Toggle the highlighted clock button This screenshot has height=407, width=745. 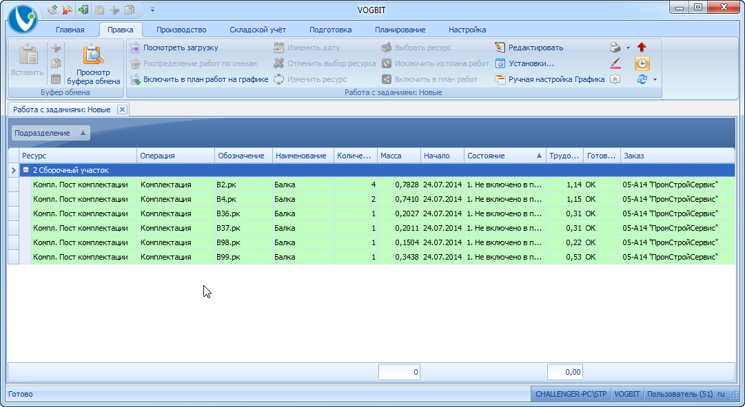pos(642,63)
